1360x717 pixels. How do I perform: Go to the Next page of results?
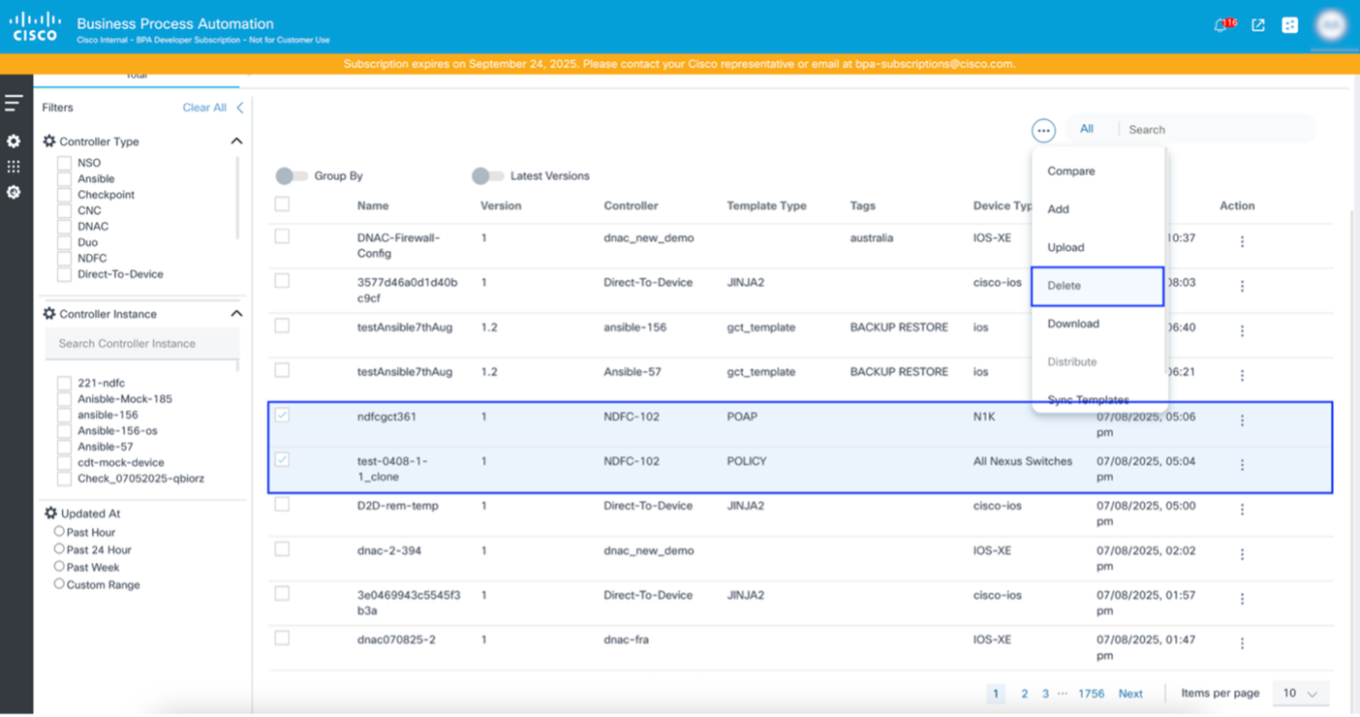(x=1130, y=694)
